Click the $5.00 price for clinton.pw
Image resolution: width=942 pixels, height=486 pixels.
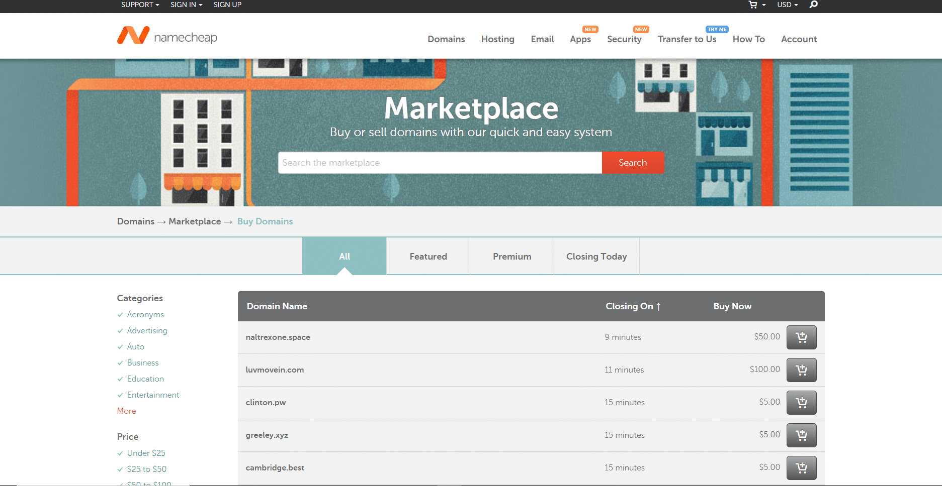pyautogui.click(x=769, y=402)
